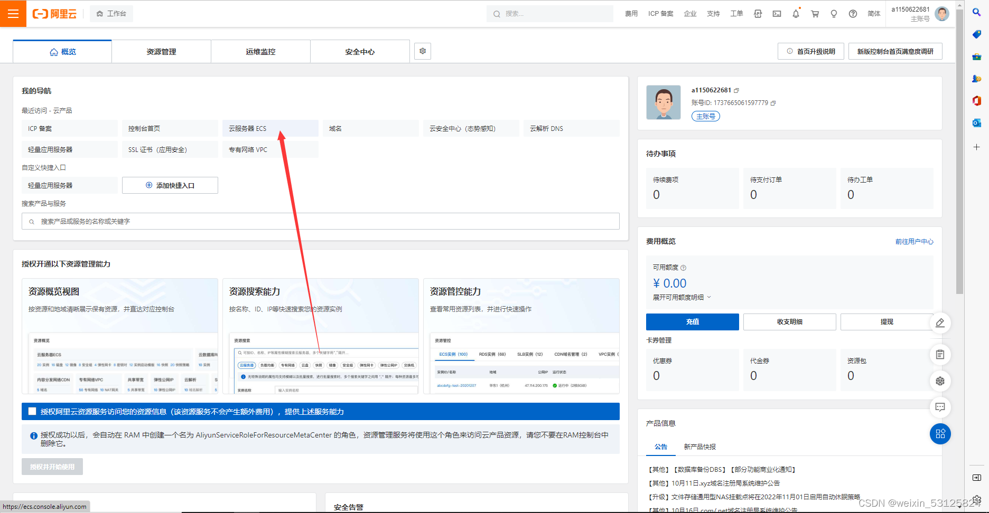Viewport: 989px width, 513px height.
Task: Open 待办工单 count
Action: tap(851, 195)
